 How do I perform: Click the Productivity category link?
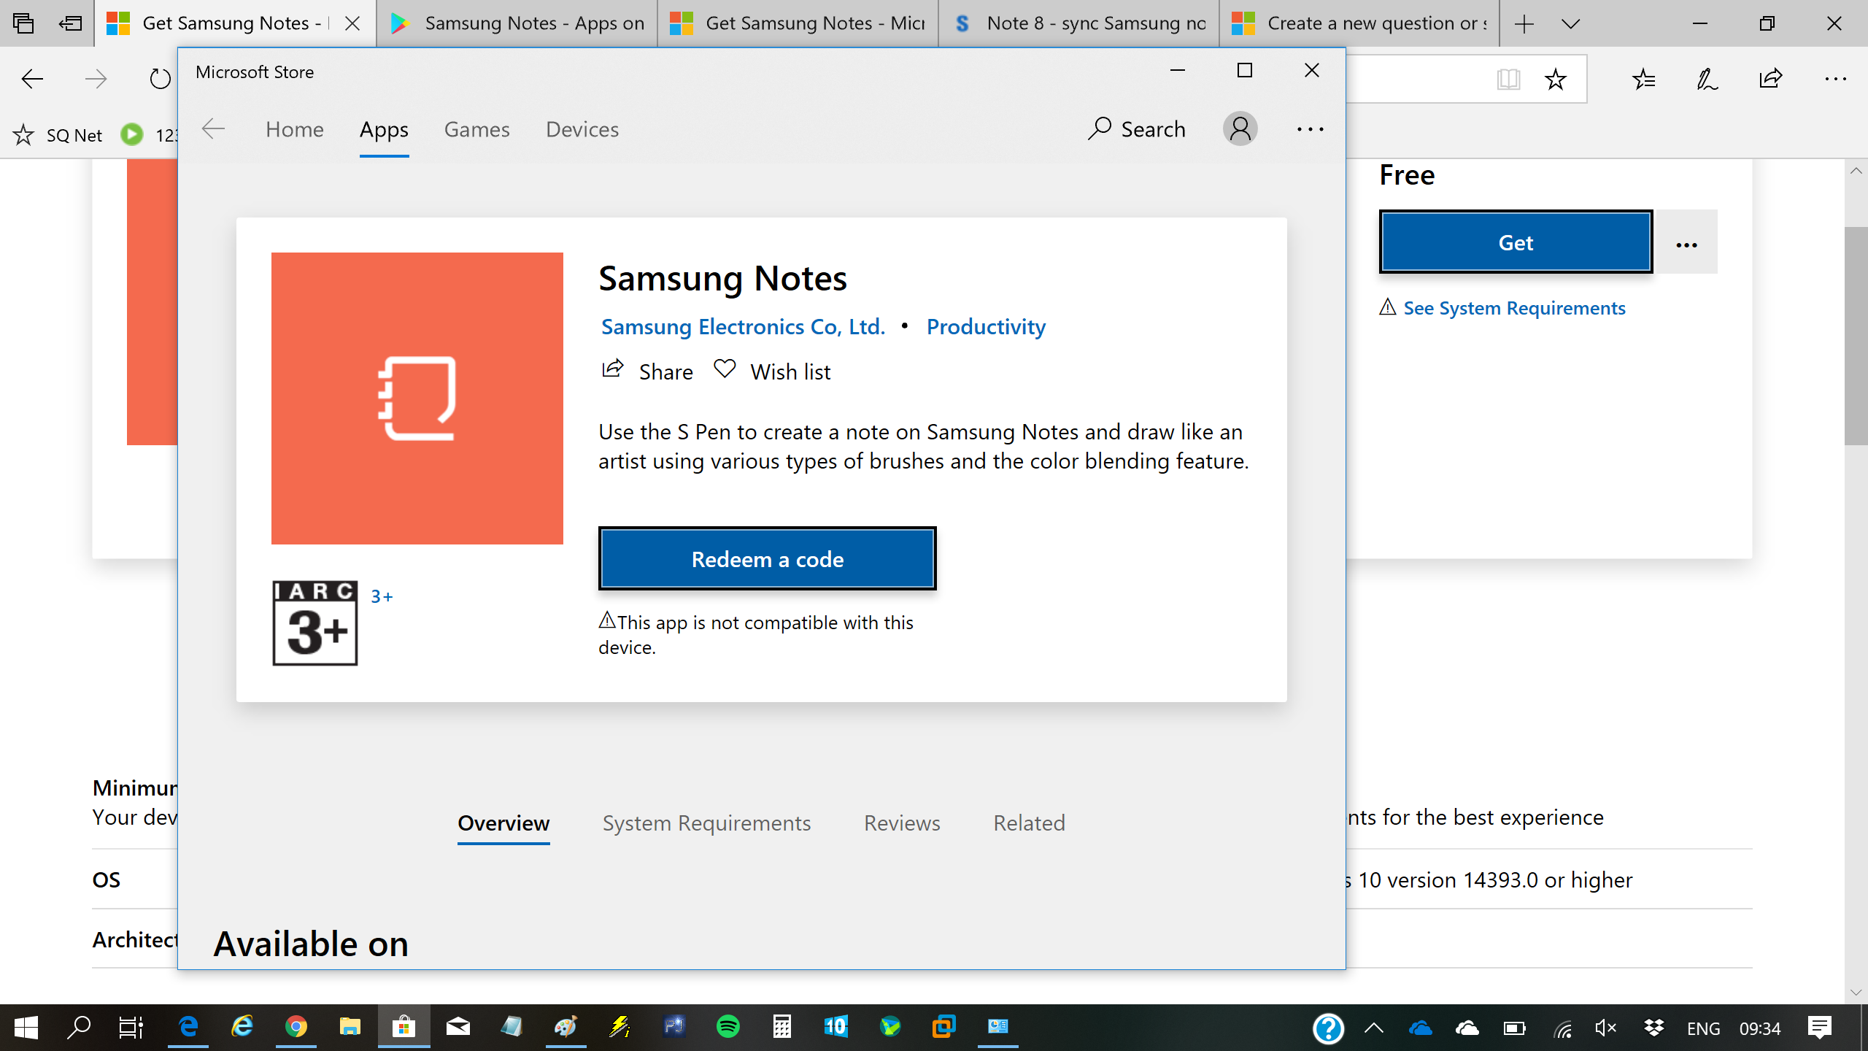[x=985, y=326]
